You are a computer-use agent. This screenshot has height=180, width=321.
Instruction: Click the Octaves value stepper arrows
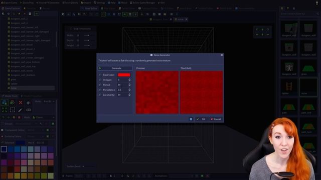[x=129, y=80]
